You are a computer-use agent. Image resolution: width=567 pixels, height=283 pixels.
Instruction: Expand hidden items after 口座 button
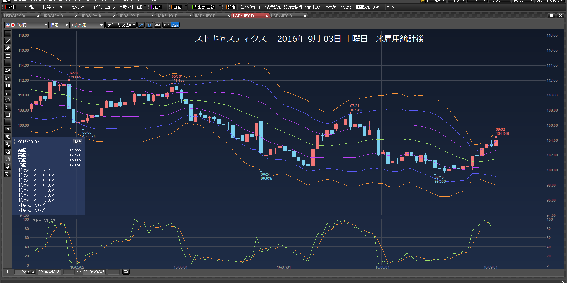(186, 6)
